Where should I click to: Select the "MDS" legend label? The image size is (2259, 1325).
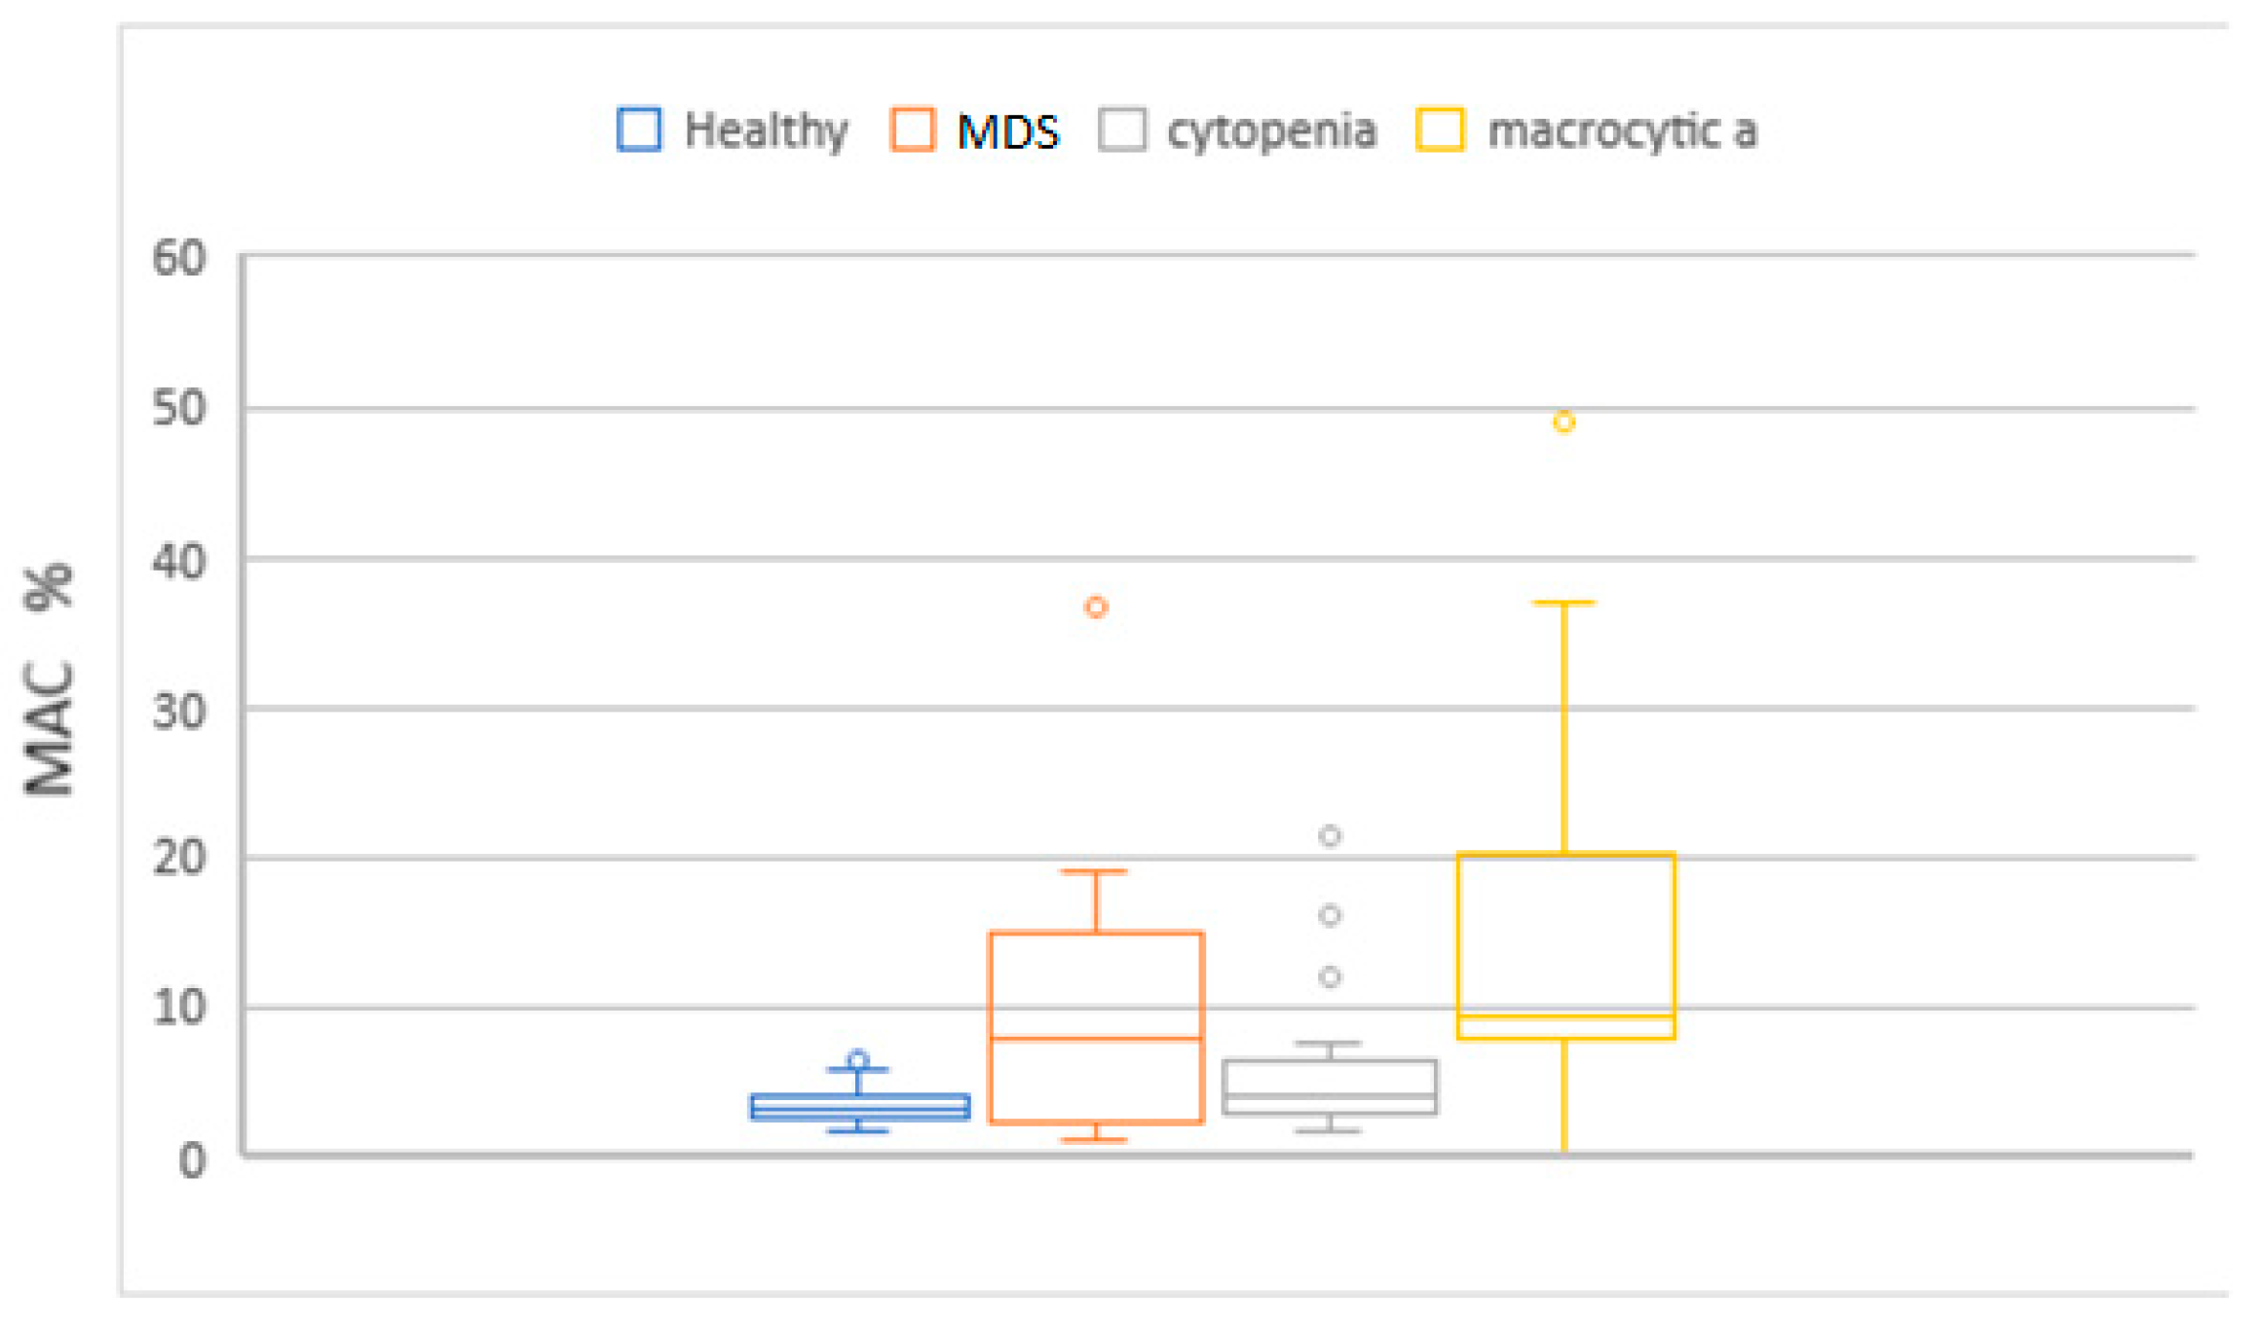click(x=1007, y=131)
